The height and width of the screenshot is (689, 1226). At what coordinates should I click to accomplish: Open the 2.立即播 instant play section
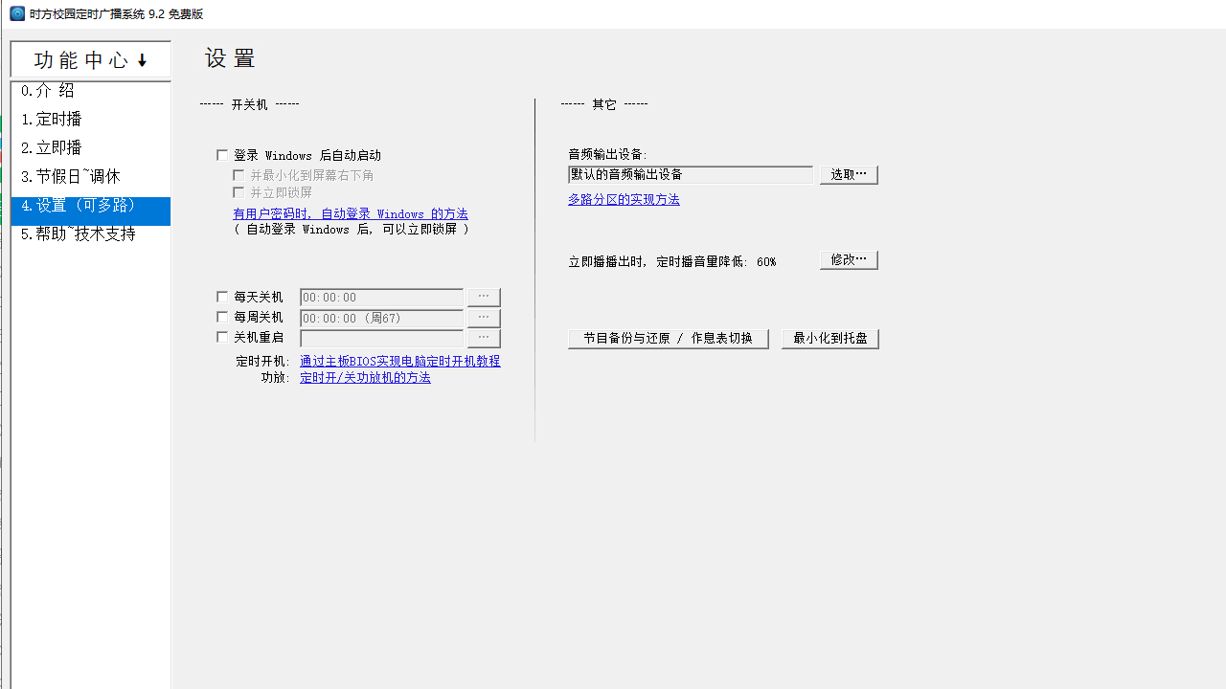52,147
